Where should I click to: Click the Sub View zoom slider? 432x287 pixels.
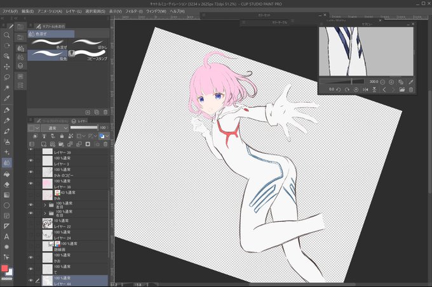click(x=342, y=82)
